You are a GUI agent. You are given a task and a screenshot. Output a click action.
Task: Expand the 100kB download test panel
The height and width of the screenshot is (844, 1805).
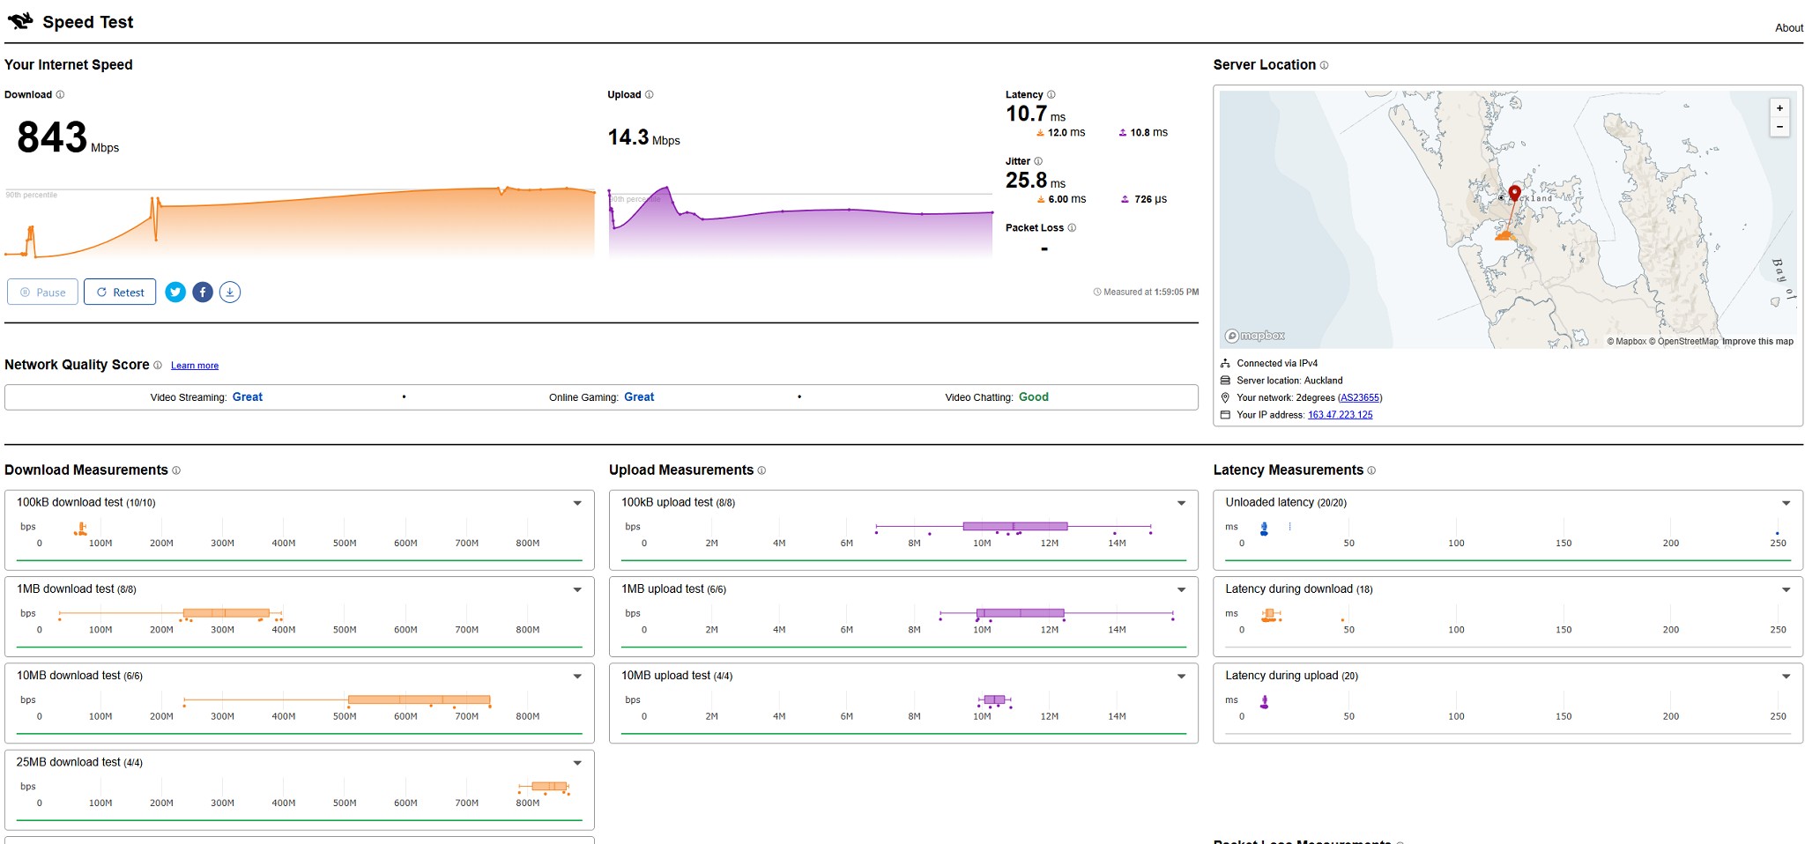[x=577, y=503]
